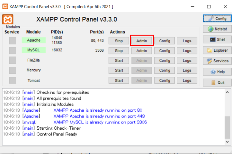This screenshot has height=154, width=232.
Task: Launch Netstat from the right sidebar
Action: click(217, 29)
